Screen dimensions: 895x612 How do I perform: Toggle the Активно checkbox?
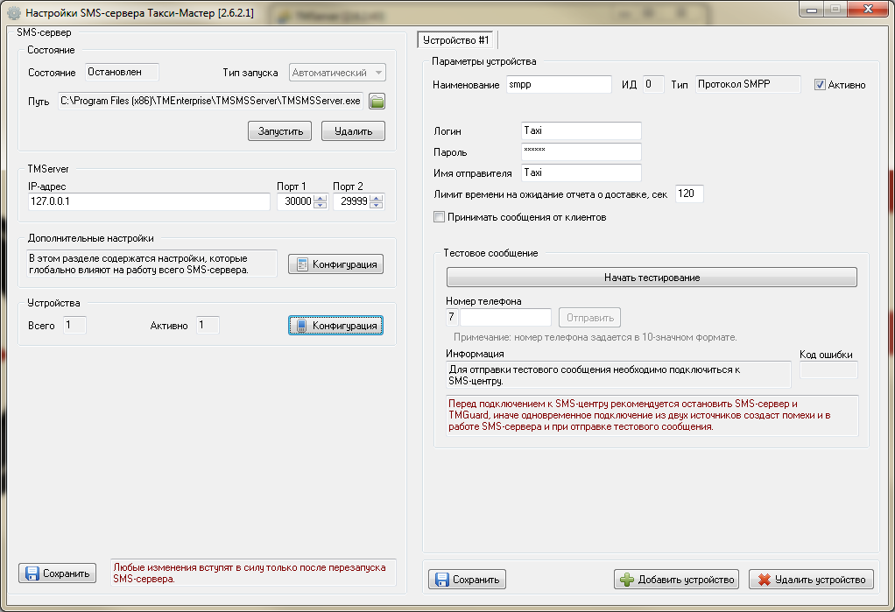[821, 85]
